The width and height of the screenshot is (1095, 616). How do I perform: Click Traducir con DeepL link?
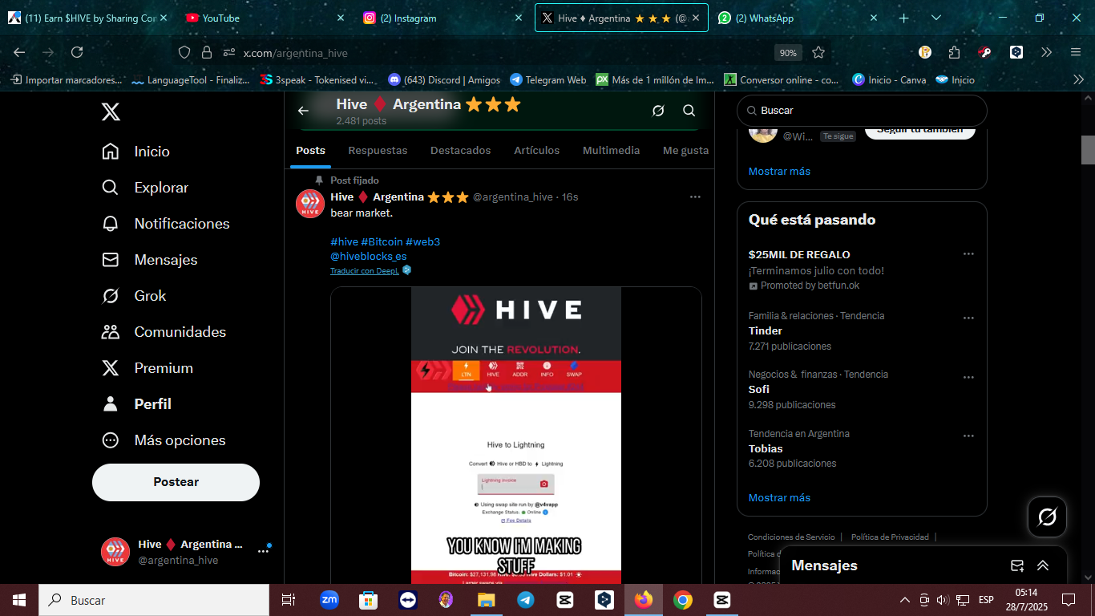pos(364,271)
